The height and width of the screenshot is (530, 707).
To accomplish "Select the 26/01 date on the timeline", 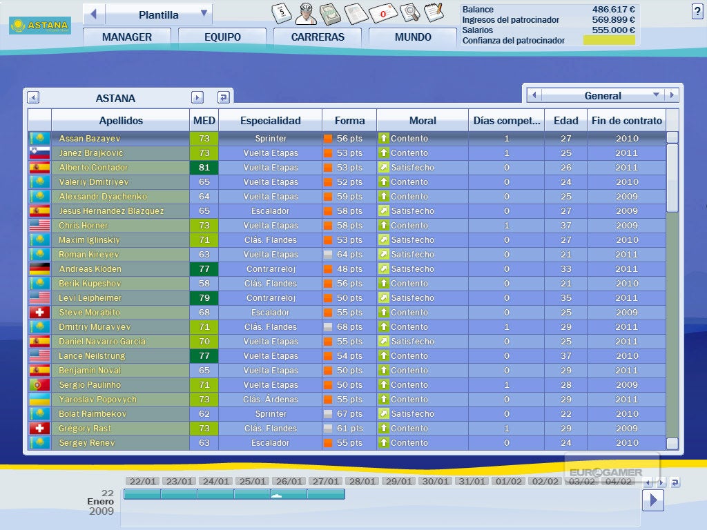I will (x=289, y=481).
